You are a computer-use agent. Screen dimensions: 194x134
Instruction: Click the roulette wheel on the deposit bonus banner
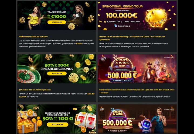(29, 74)
